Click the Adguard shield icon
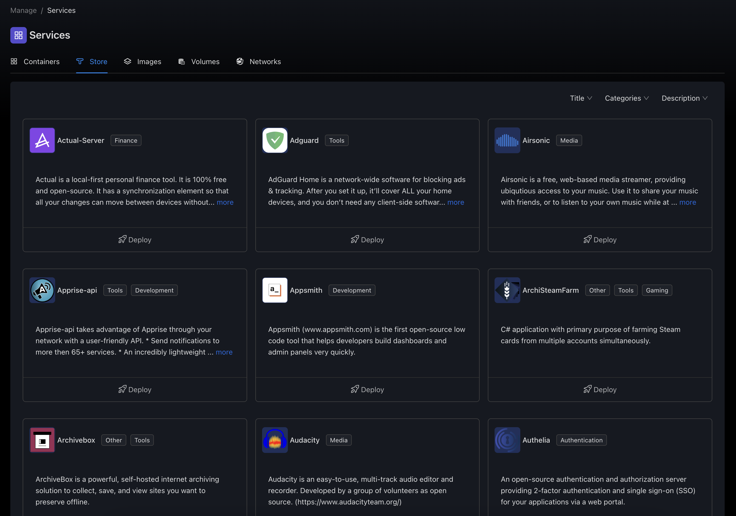 click(275, 140)
